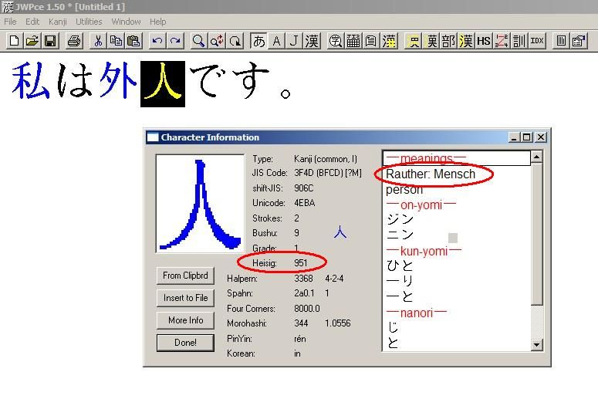This screenshot has width=598, height=416.
Task: Select the 'Rauther: Mensch' meaning entry
Action: (x=431, y=174)
